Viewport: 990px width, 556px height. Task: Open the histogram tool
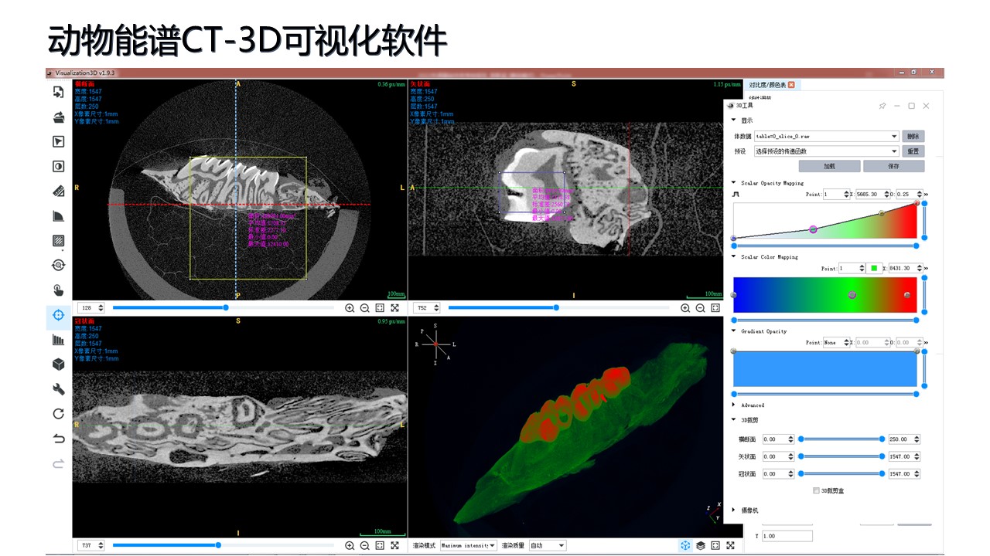coord(58,340)
